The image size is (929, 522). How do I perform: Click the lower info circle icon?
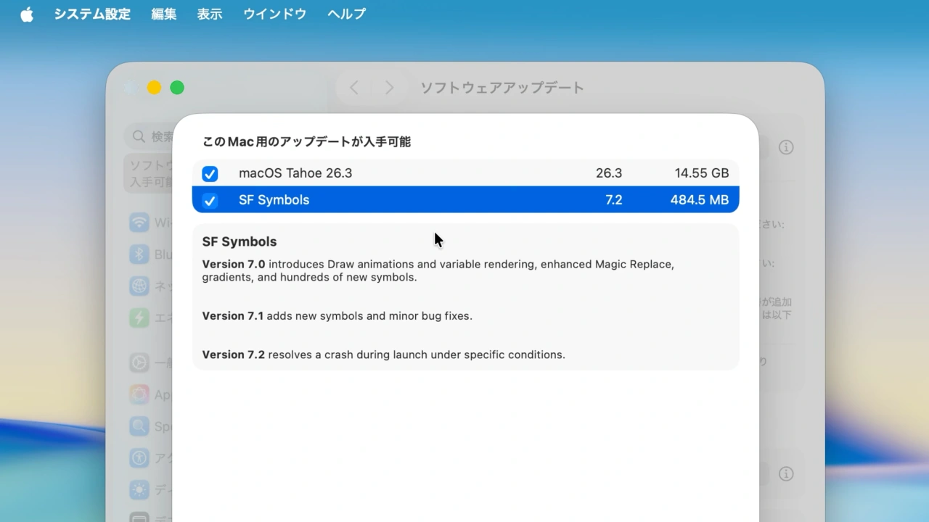[786, 473]
